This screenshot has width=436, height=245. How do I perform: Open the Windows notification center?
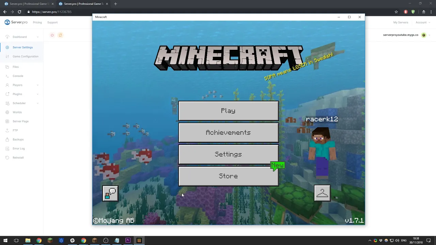pyautogui.click(x=429, y=241)
